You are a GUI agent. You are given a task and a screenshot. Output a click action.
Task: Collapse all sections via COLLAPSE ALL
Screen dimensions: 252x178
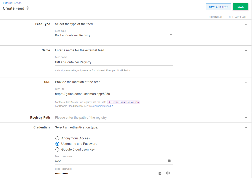238,17
